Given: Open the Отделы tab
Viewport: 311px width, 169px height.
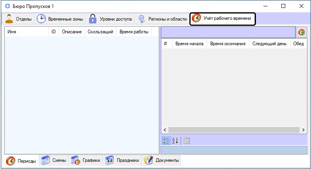Looking at the screenshot, I should 19,19.
